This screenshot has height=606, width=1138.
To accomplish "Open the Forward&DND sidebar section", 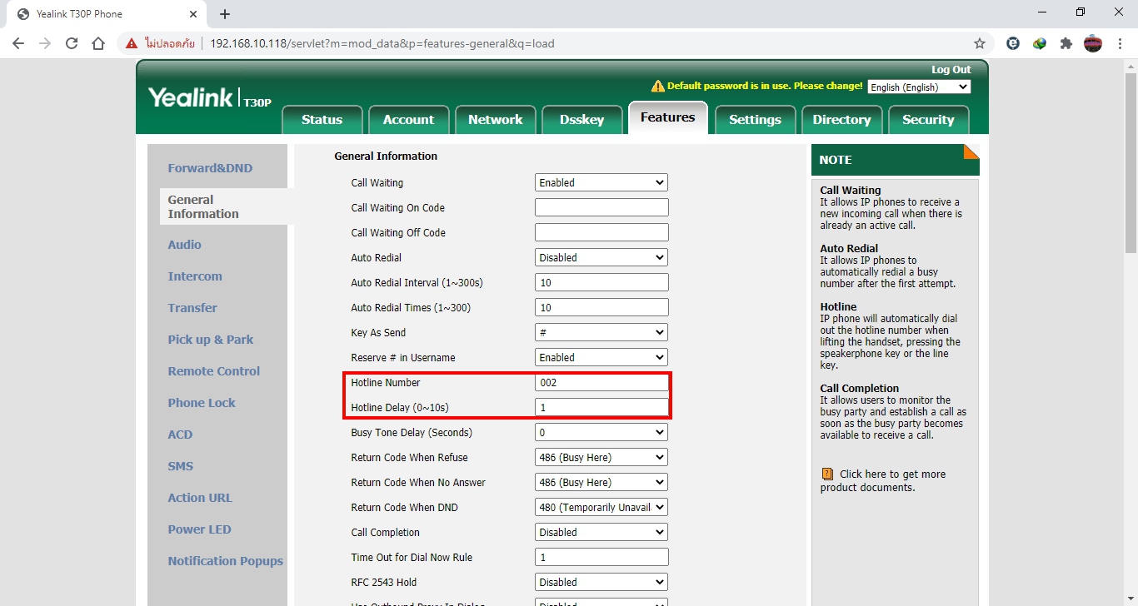I will pyautogui.click(x=210, y=168).
